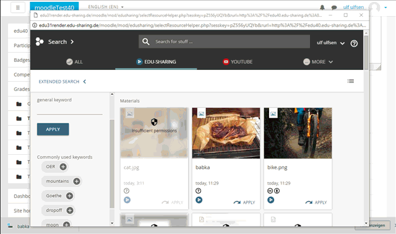Click Creative Commons license icon on bike.png
The image size is (396, 234).
coord(270,191)
